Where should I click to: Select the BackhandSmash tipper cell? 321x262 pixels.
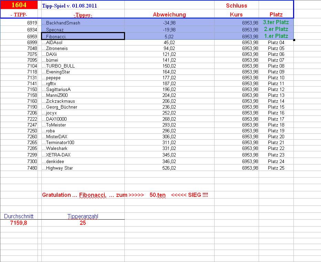(x=83, y=23)
